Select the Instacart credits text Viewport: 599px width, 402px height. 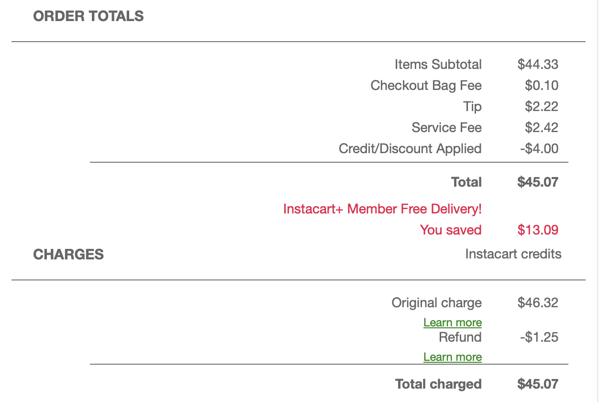[x=513, y=254]
